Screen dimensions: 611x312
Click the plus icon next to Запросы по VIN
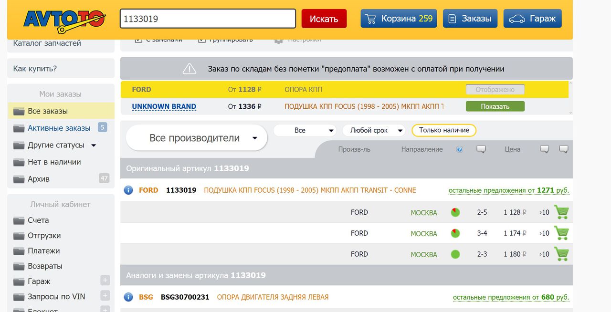point(105,295)
